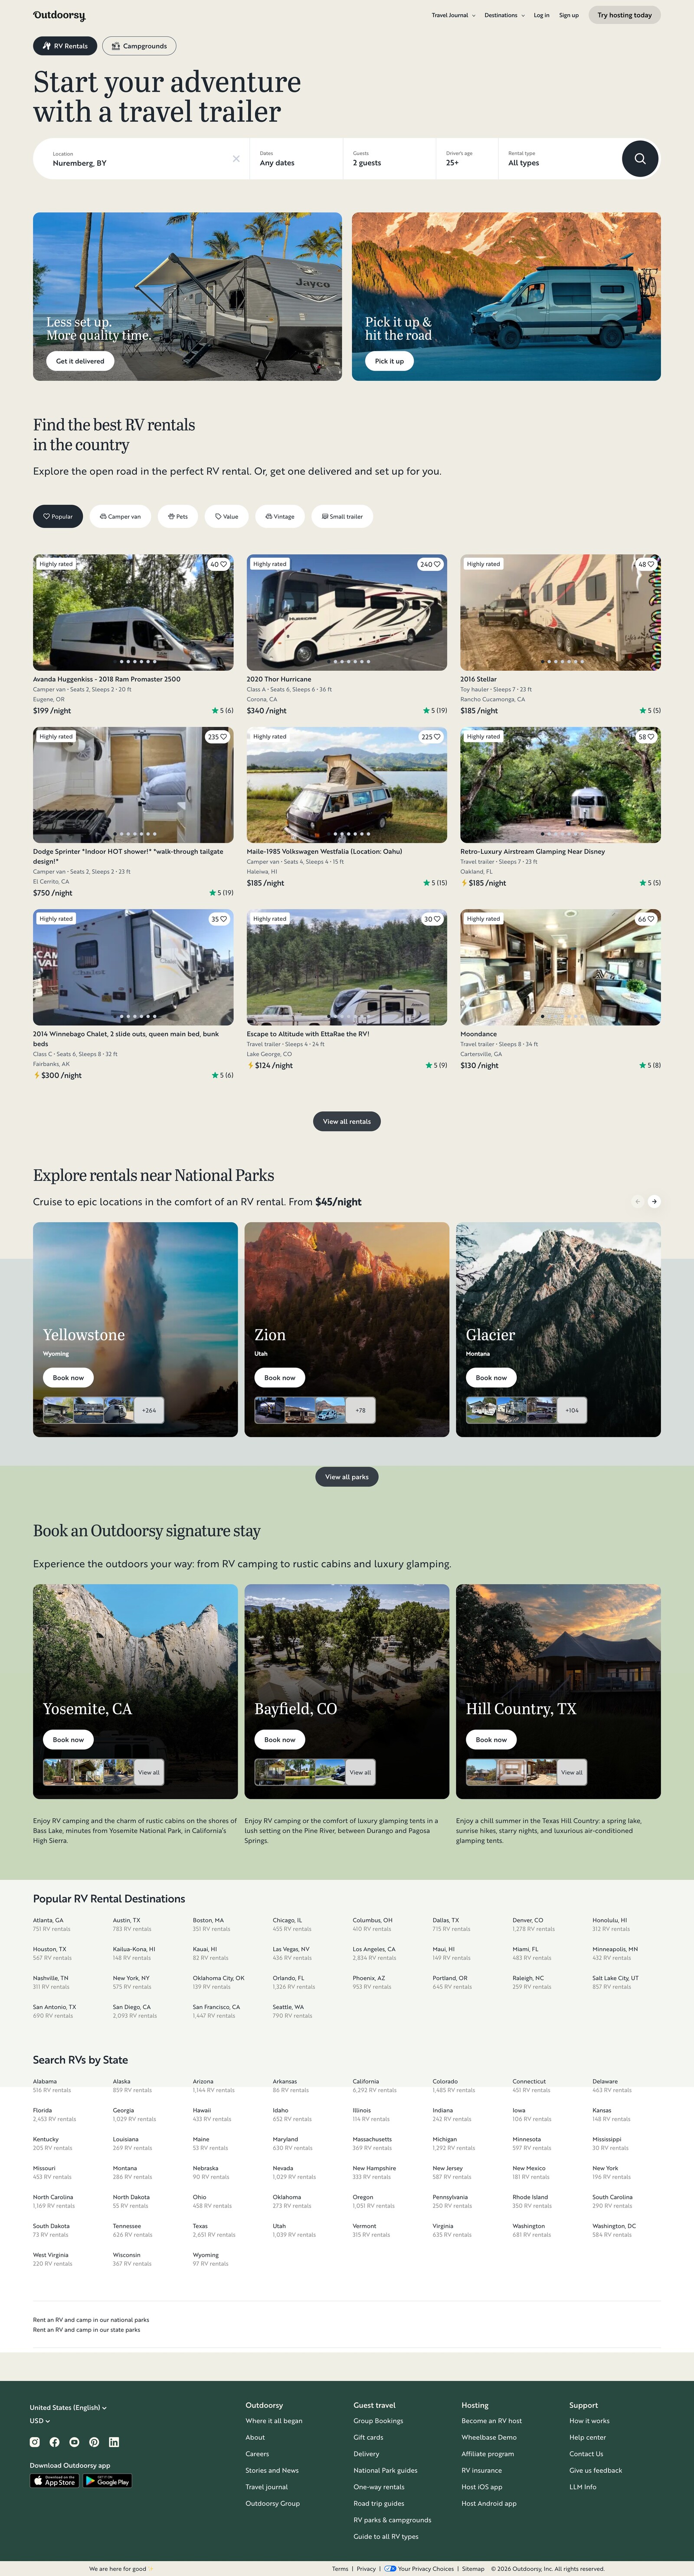694x2576 pixels.
Task: Heart the Moondance travel trailer listing
Action: point(646,919)
